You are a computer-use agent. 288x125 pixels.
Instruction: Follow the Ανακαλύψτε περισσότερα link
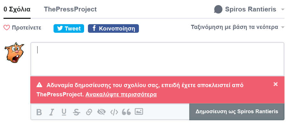pyautogui.click(x=121, y=94)
